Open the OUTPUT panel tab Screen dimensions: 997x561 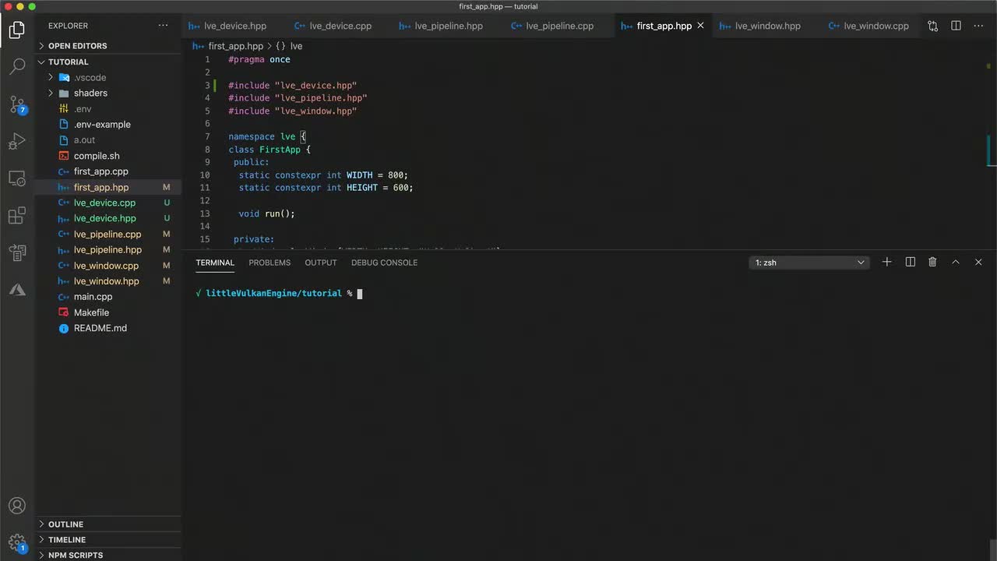[x=321, y=263]
